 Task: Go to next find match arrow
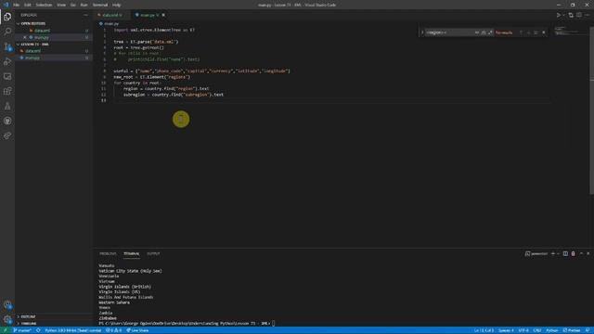click(x=528, y=32)
